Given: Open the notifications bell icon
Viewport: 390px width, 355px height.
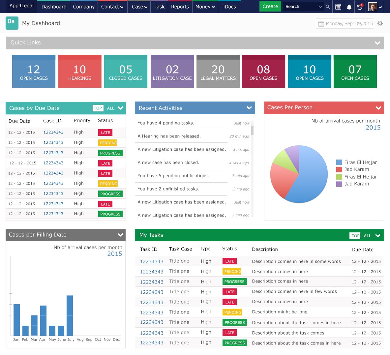Looking at the screenshot, I should [x=349, y=7].
